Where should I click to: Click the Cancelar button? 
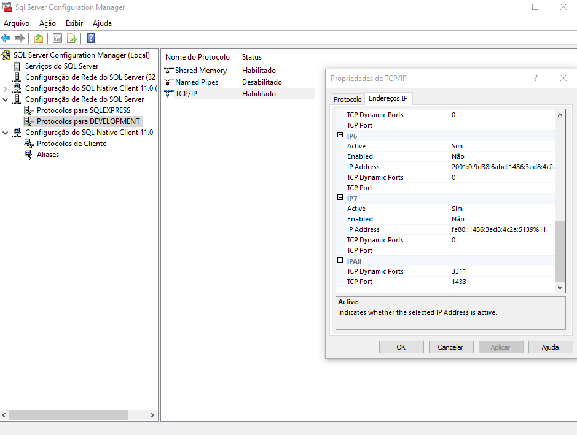[451, 347]
